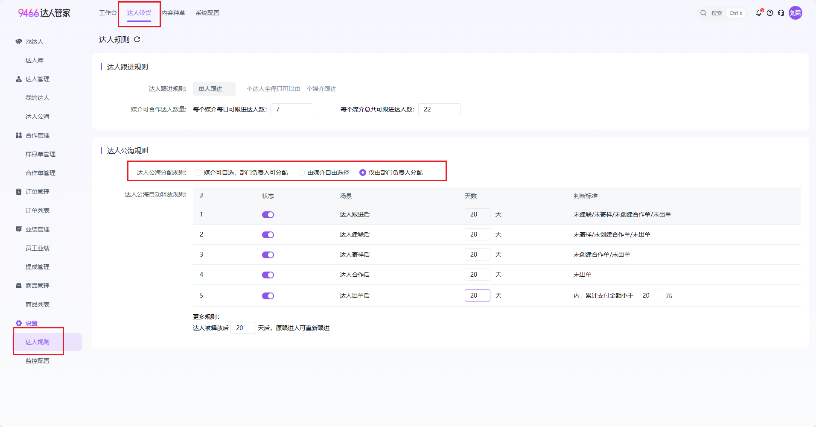Select radio 仅由部门负责人分配

pyautogui.click(x=363, y=173)
